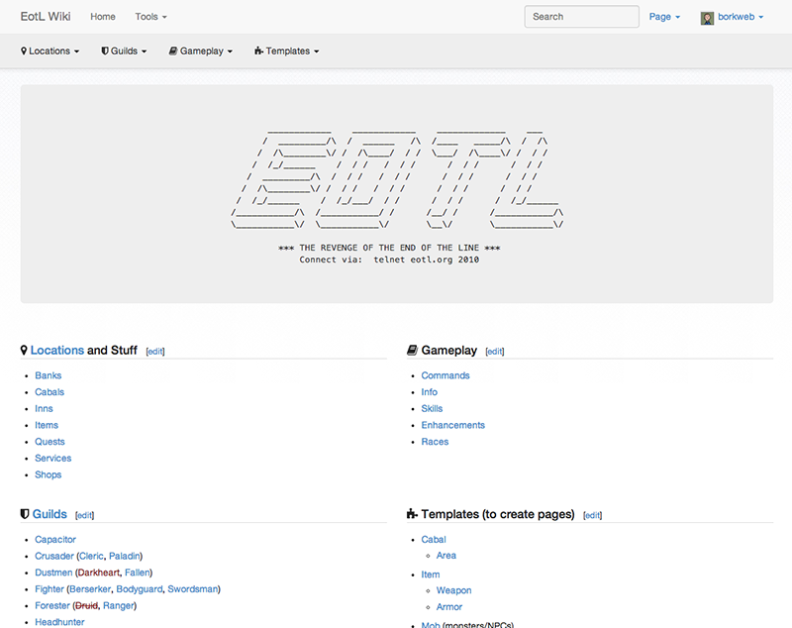This screenshot has height=628, width=792.
Task: Open the Berserker subguild link
Action: click(90, 589)
